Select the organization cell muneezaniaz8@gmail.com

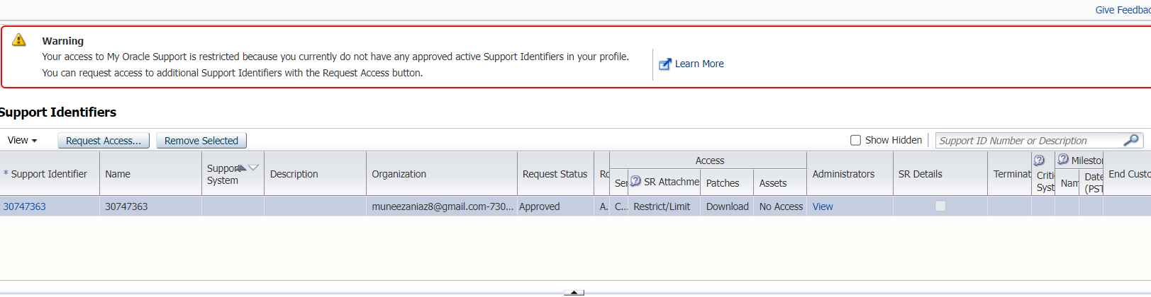(442, 206)
